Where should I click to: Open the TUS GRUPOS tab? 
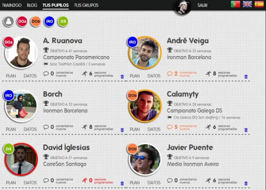pyautogui.click(x=86, y=5)
